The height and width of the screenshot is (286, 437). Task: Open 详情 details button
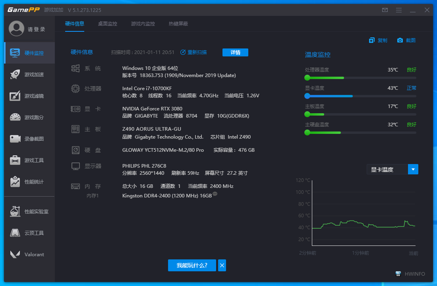pyautogui.click(x=235, y=52)
